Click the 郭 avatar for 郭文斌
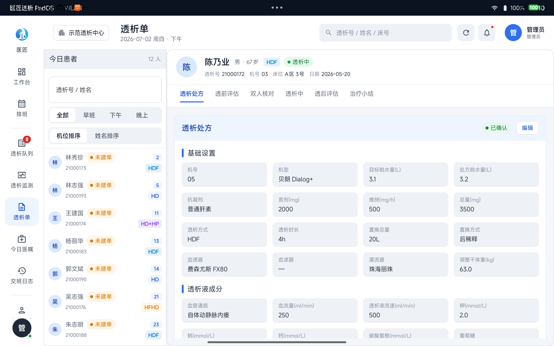Screen dimensions: 554x346 55,274
